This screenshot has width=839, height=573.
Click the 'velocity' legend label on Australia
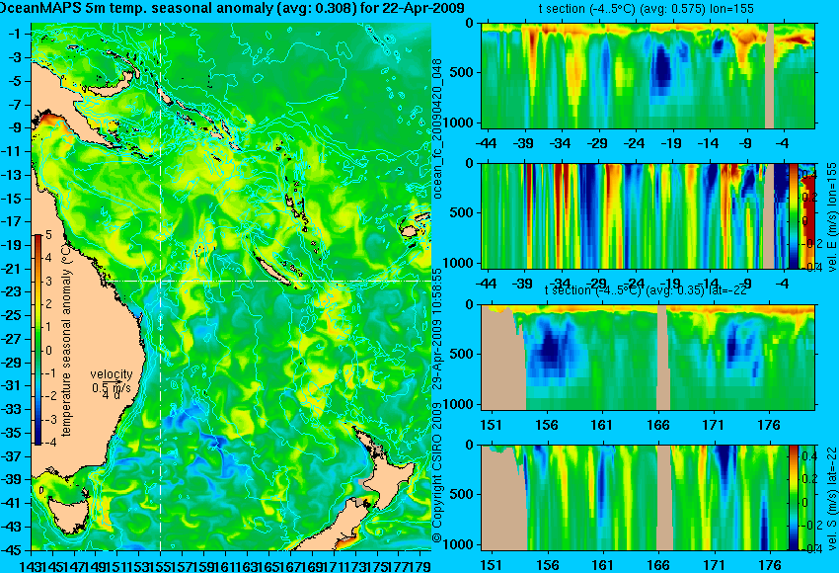tap(112, 374)
